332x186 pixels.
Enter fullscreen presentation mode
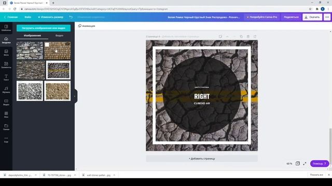point(305,163)
